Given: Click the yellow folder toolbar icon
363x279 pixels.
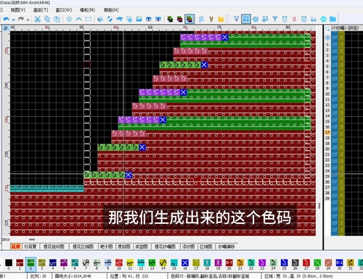Looking at the screenshot, I should pos(221,19).
